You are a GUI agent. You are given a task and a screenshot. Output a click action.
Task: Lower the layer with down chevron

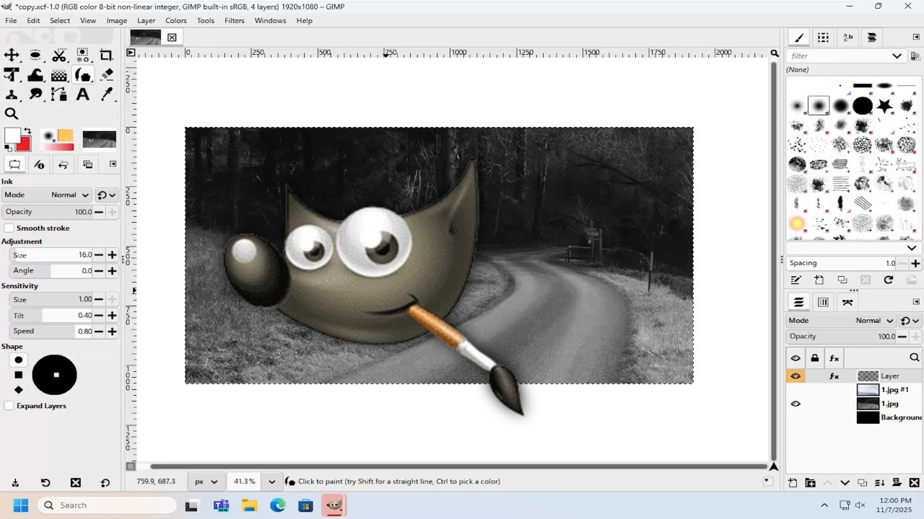[x=845, y=482]
